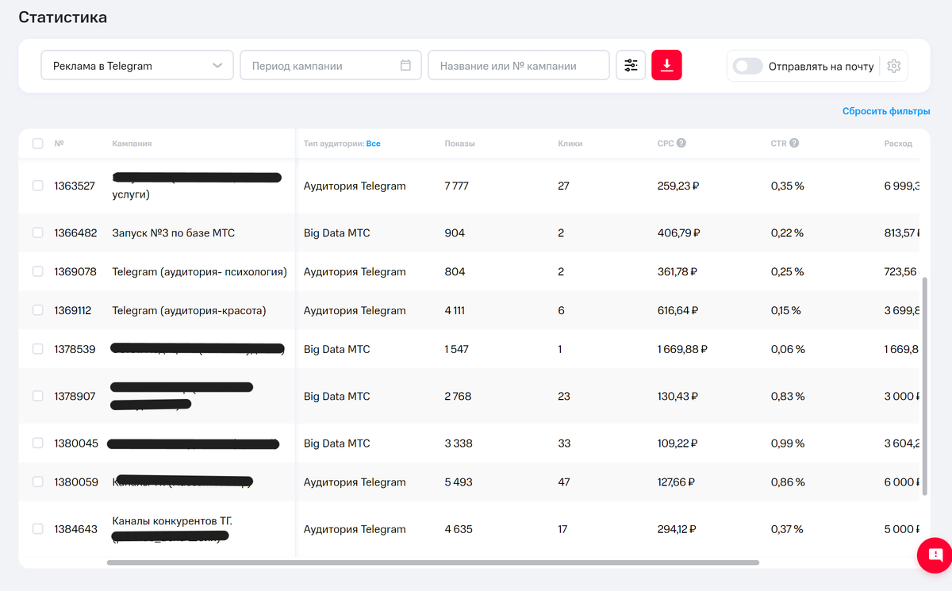This screenshot has height=591, width=952.
Task: Click campaign 'Telegram (аудитория-красота)'
Action: point(190,310)
